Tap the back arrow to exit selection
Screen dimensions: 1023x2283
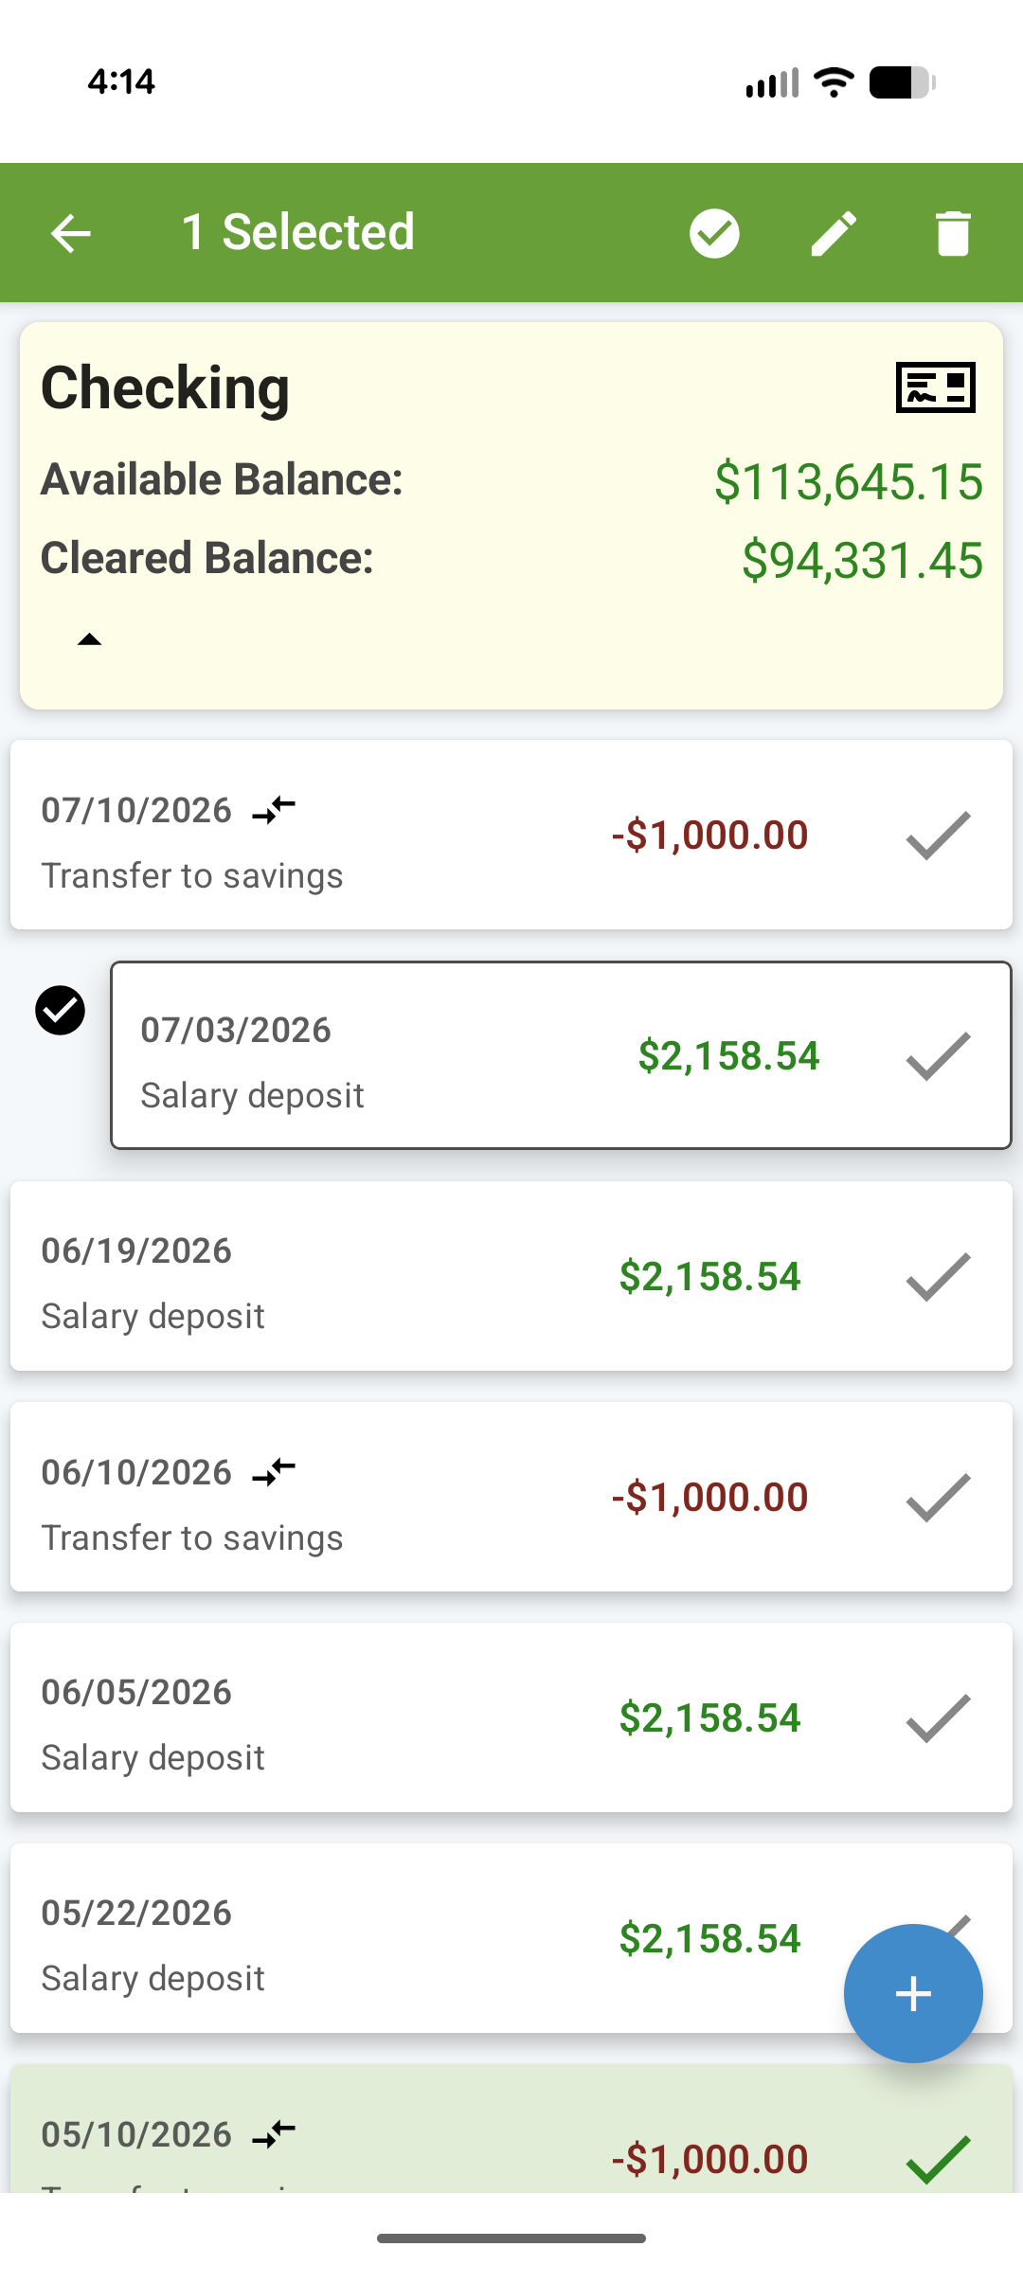tap(71, 233)
